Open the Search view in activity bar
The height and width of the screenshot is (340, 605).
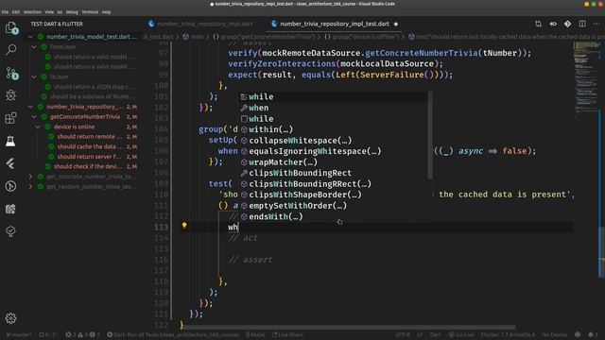tap(11, 50)
